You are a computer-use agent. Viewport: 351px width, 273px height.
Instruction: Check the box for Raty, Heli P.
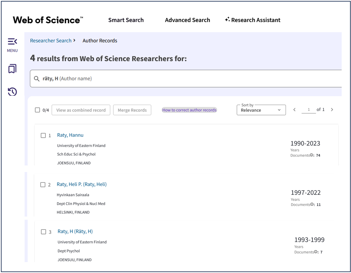pyautogui.click(x=43, y=184)
